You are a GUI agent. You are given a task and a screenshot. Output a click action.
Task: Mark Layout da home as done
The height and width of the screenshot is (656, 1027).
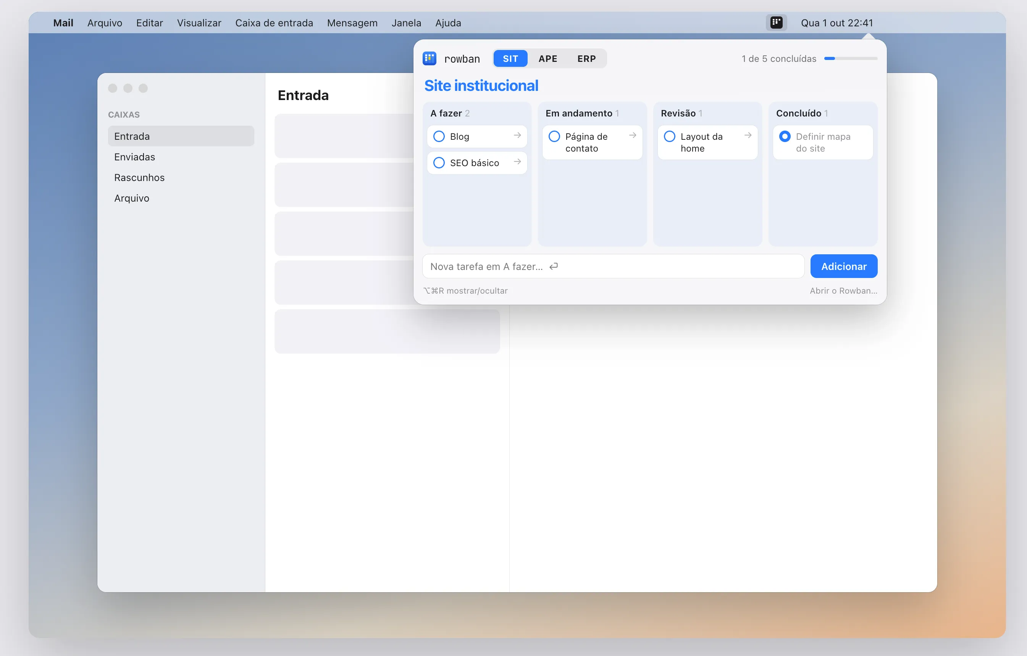tap(670, 136)
